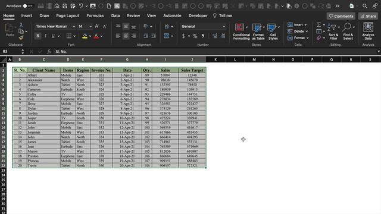Toggle the Center horizontal alignment icon
The width and height of the screenshot is (381, 214).
126,36
